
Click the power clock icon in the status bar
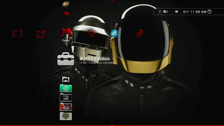click(x=209, y=12)
